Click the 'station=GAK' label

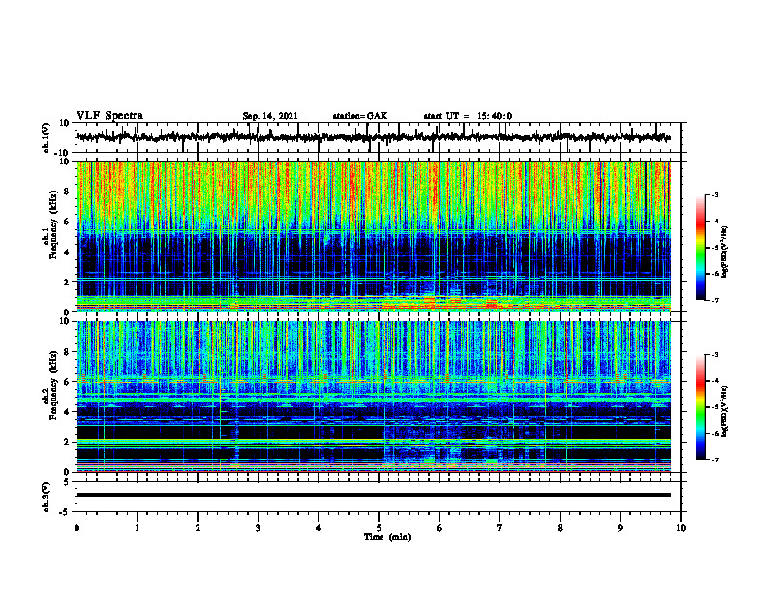click(360, 116)
